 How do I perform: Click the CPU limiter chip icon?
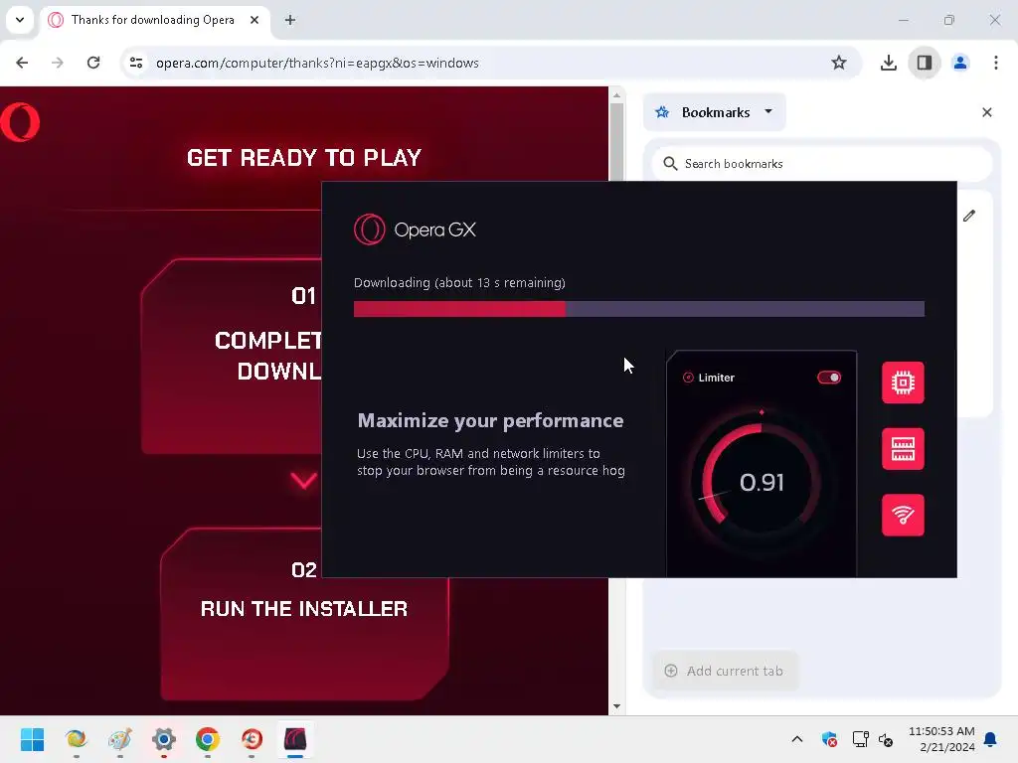(x=903, y=382)
